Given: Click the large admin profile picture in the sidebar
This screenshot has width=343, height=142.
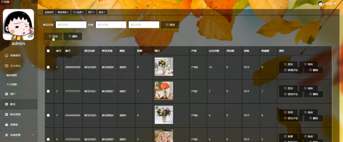Looking at the screenshot, I should [18, 24].
